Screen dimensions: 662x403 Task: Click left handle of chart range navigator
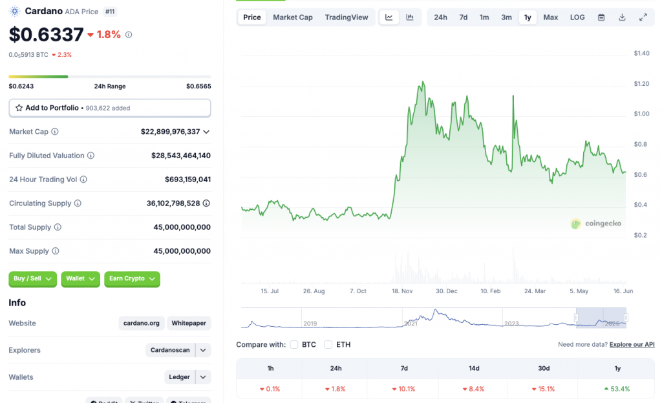pos(576,317)
